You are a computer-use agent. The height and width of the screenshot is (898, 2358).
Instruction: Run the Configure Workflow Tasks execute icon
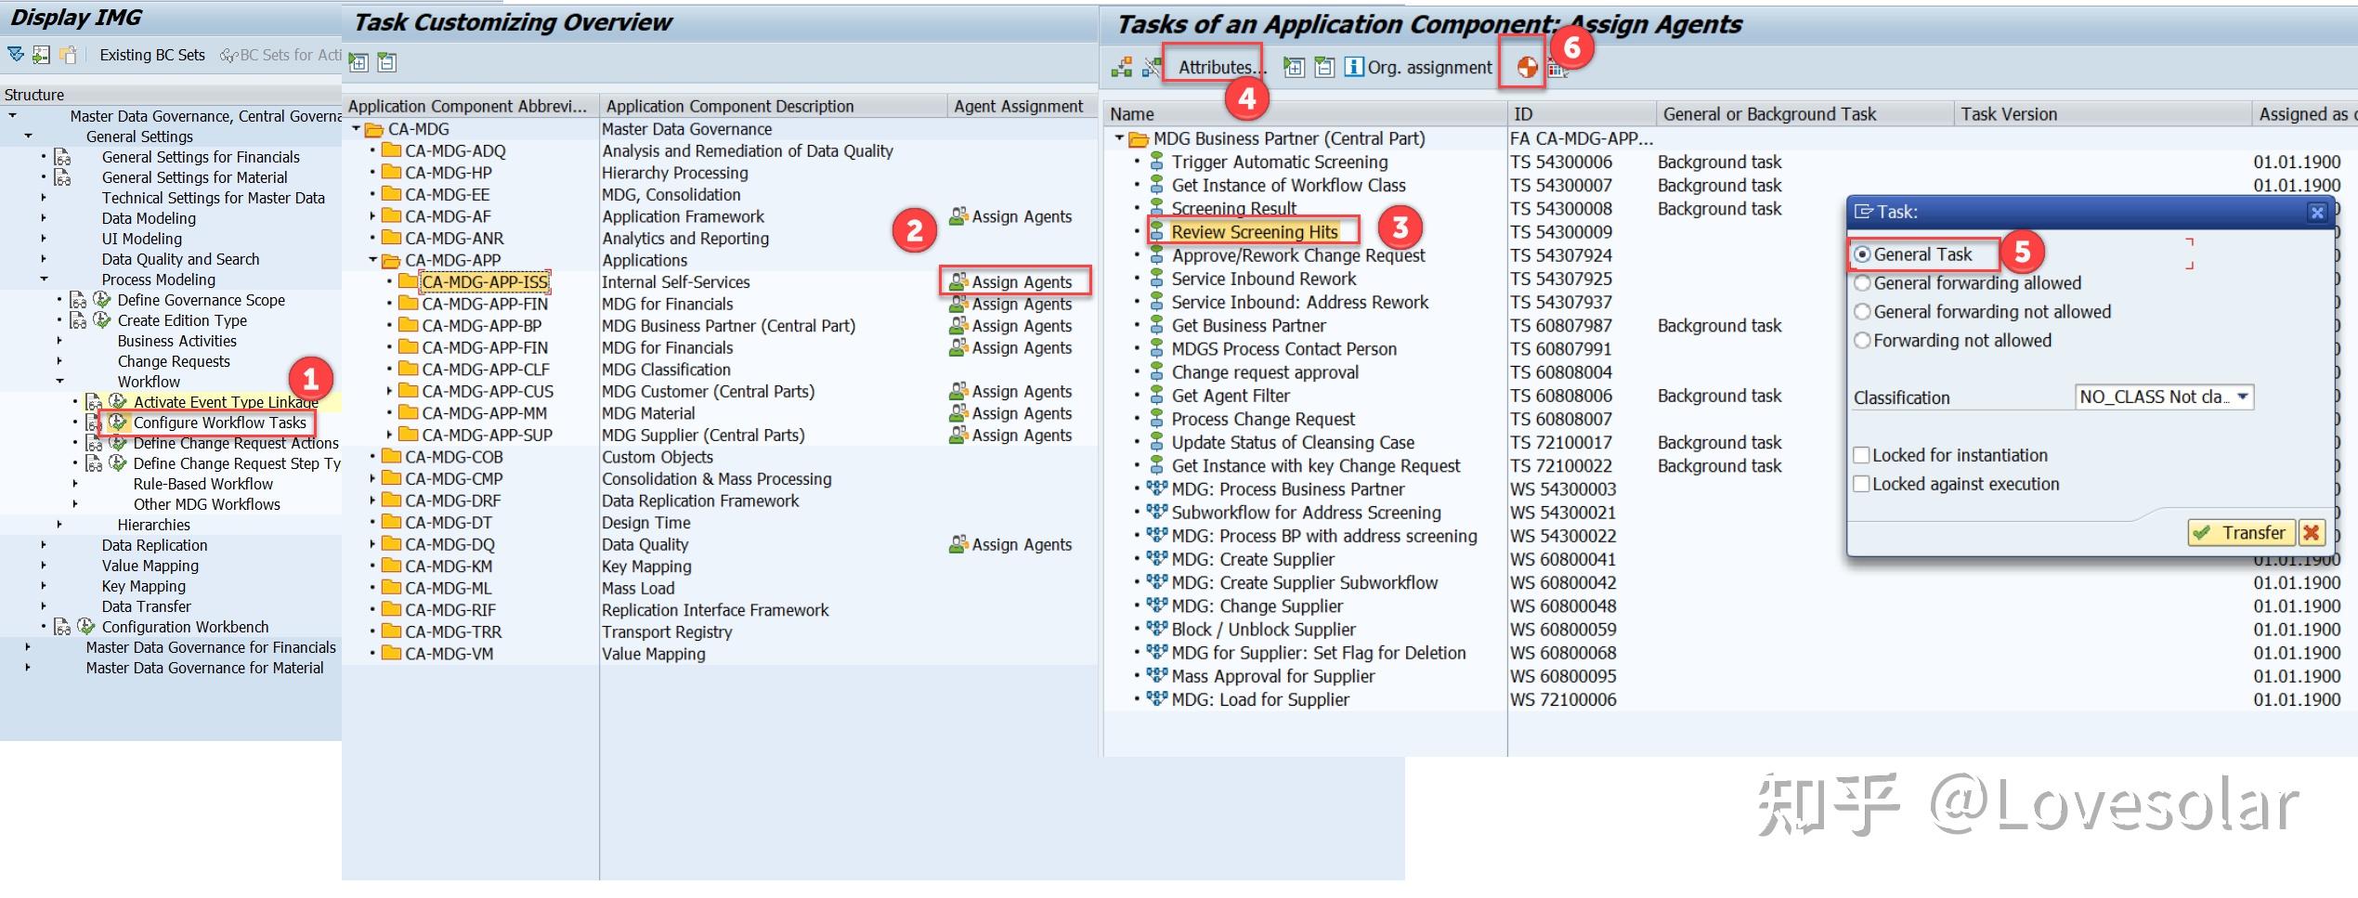tap(117, 423)
